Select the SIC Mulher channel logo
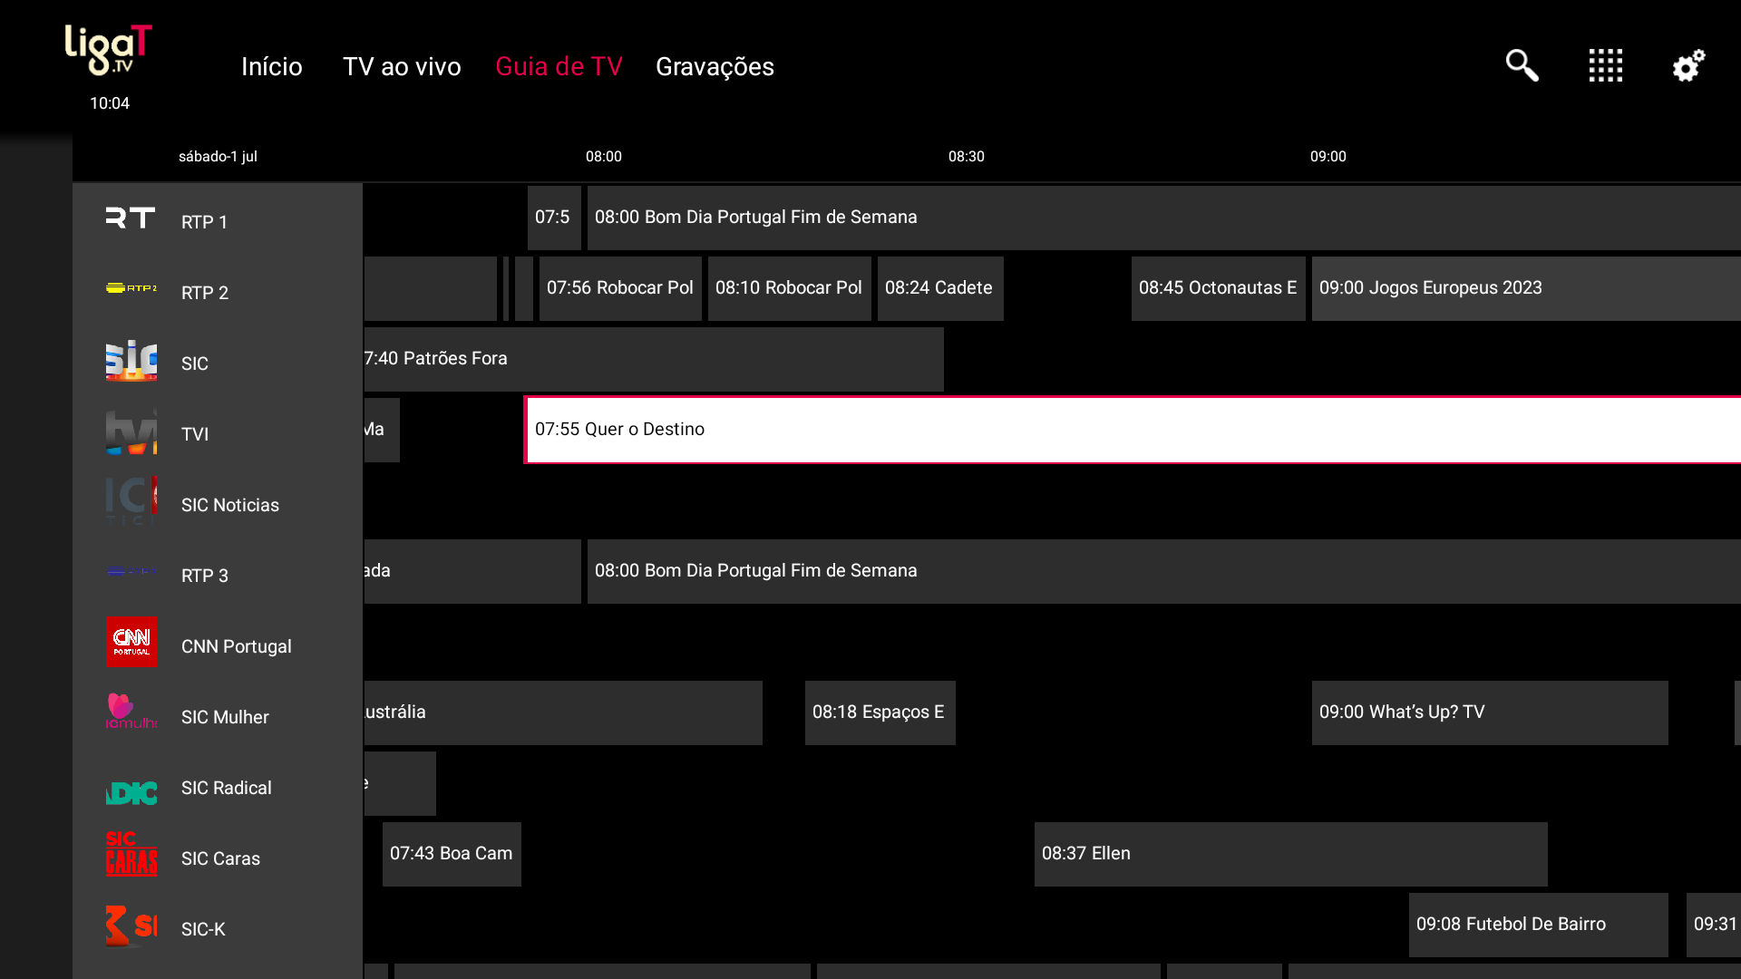The width and height of the screenshot is (1741, 979). 131,712
